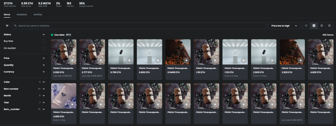
Task: Click the filter toggle icon beside search
Action: 7,26
